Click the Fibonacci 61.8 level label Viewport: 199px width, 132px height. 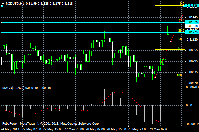[181, 48]
